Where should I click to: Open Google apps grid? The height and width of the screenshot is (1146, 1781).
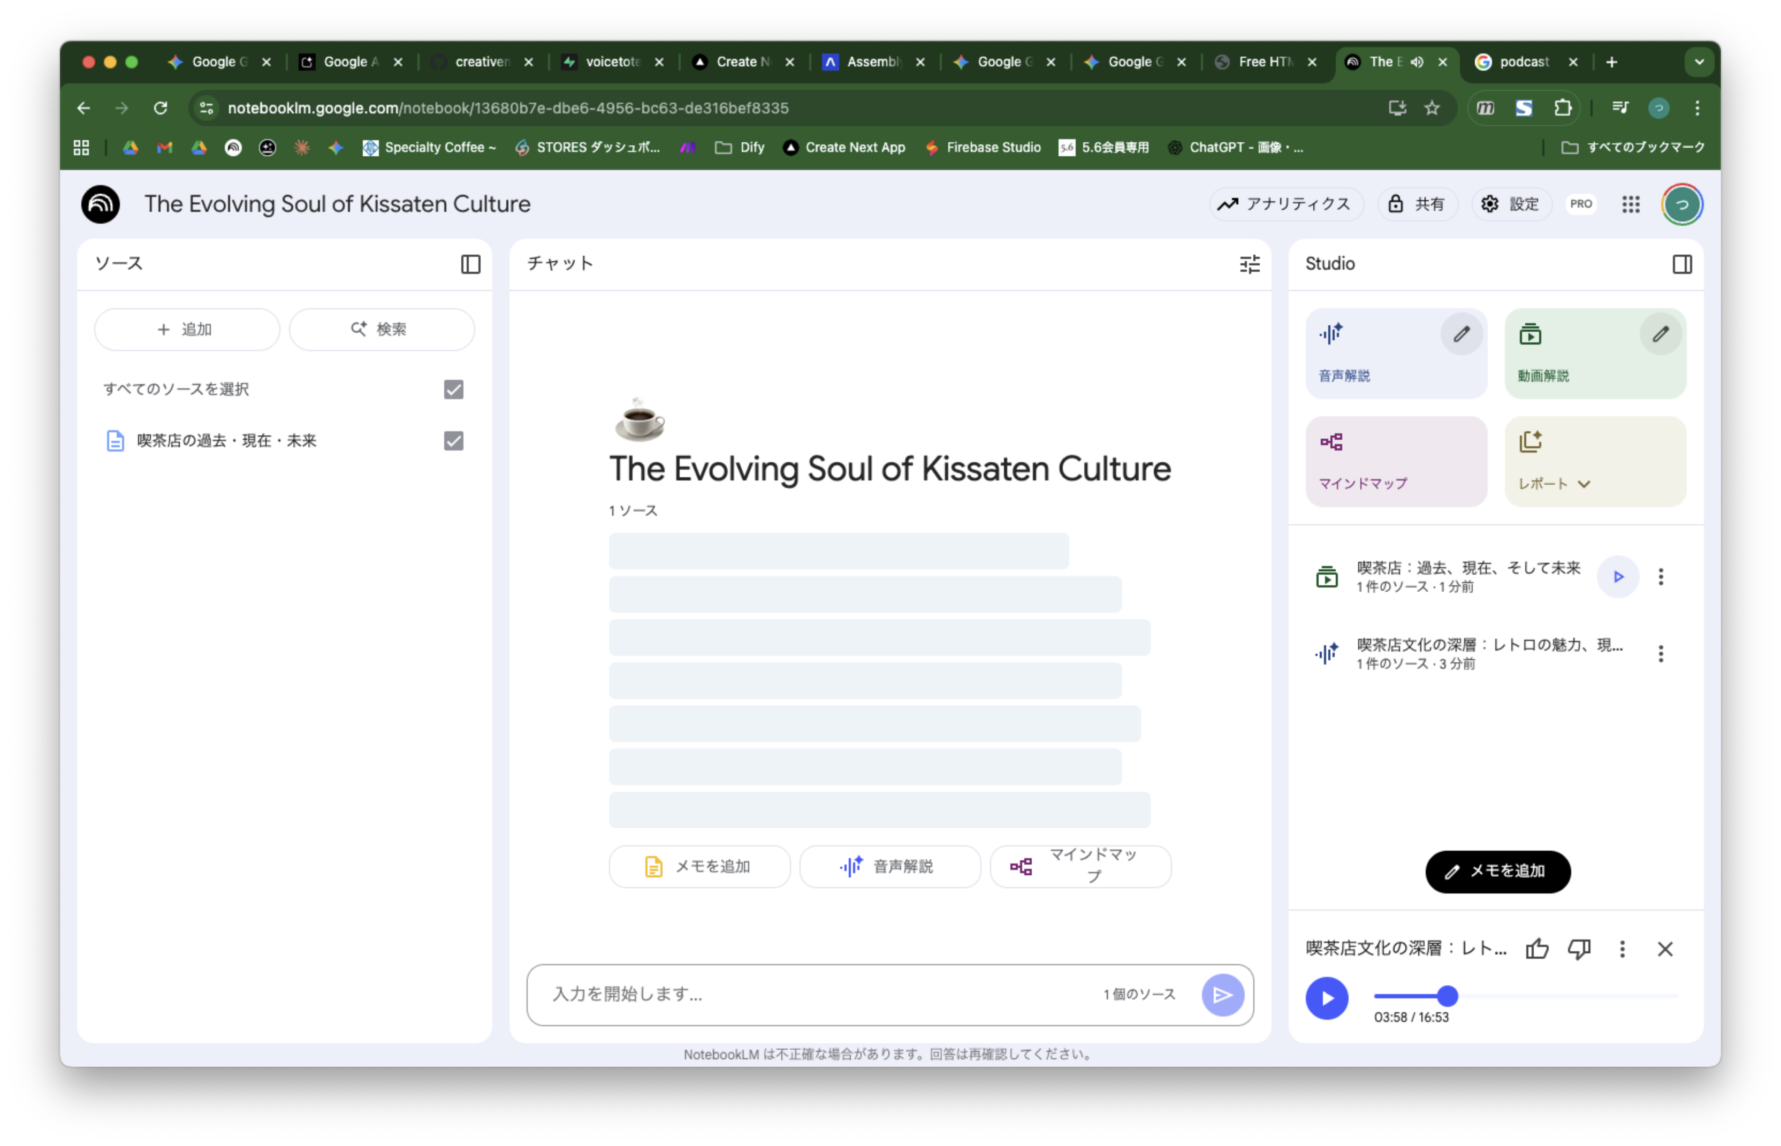coord(1631,204)
